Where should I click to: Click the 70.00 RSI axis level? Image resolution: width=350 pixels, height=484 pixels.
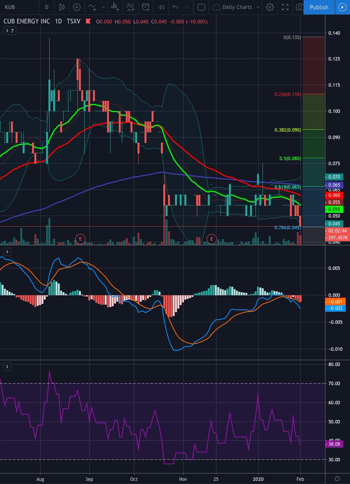[335, 383]
